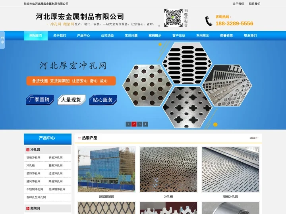Open 车间展示 navigation item
Image resolution: width=286 pixels, height=214 pixels.
click(x=203, y=36)
